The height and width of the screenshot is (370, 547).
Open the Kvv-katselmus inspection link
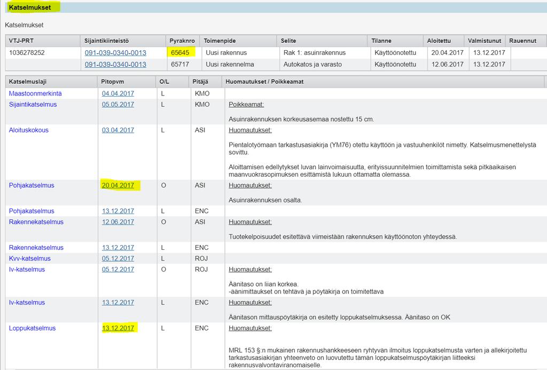tap(30, 258)
